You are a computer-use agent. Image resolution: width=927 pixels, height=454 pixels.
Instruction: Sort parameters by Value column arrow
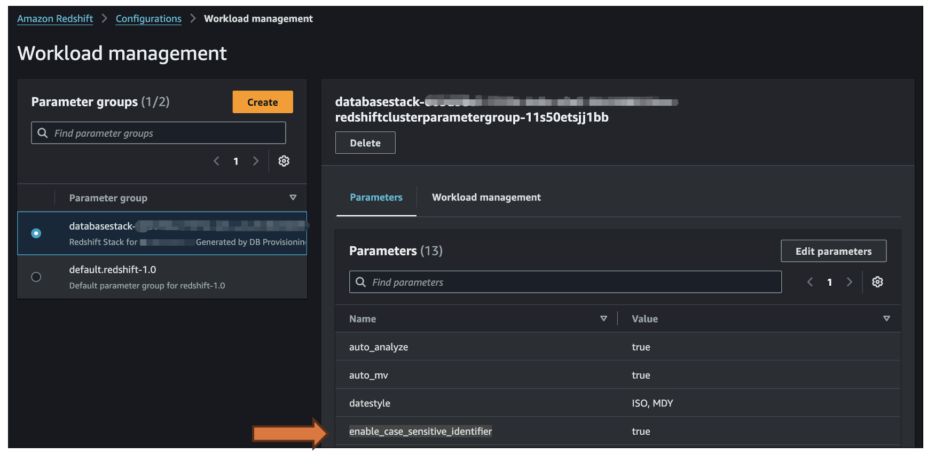pos(886,319)
